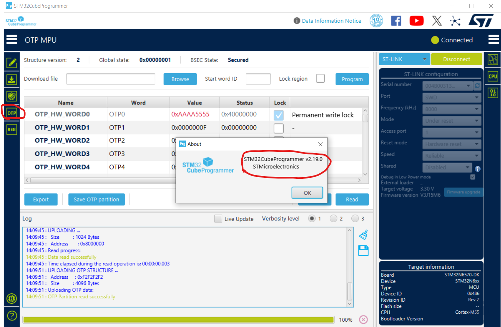Open the REG register viewer icon
501x327 pixels.
12,130
